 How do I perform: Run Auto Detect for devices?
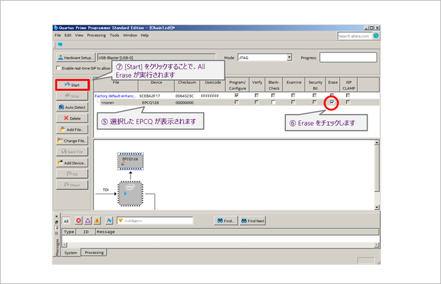(x=72, y=108)
